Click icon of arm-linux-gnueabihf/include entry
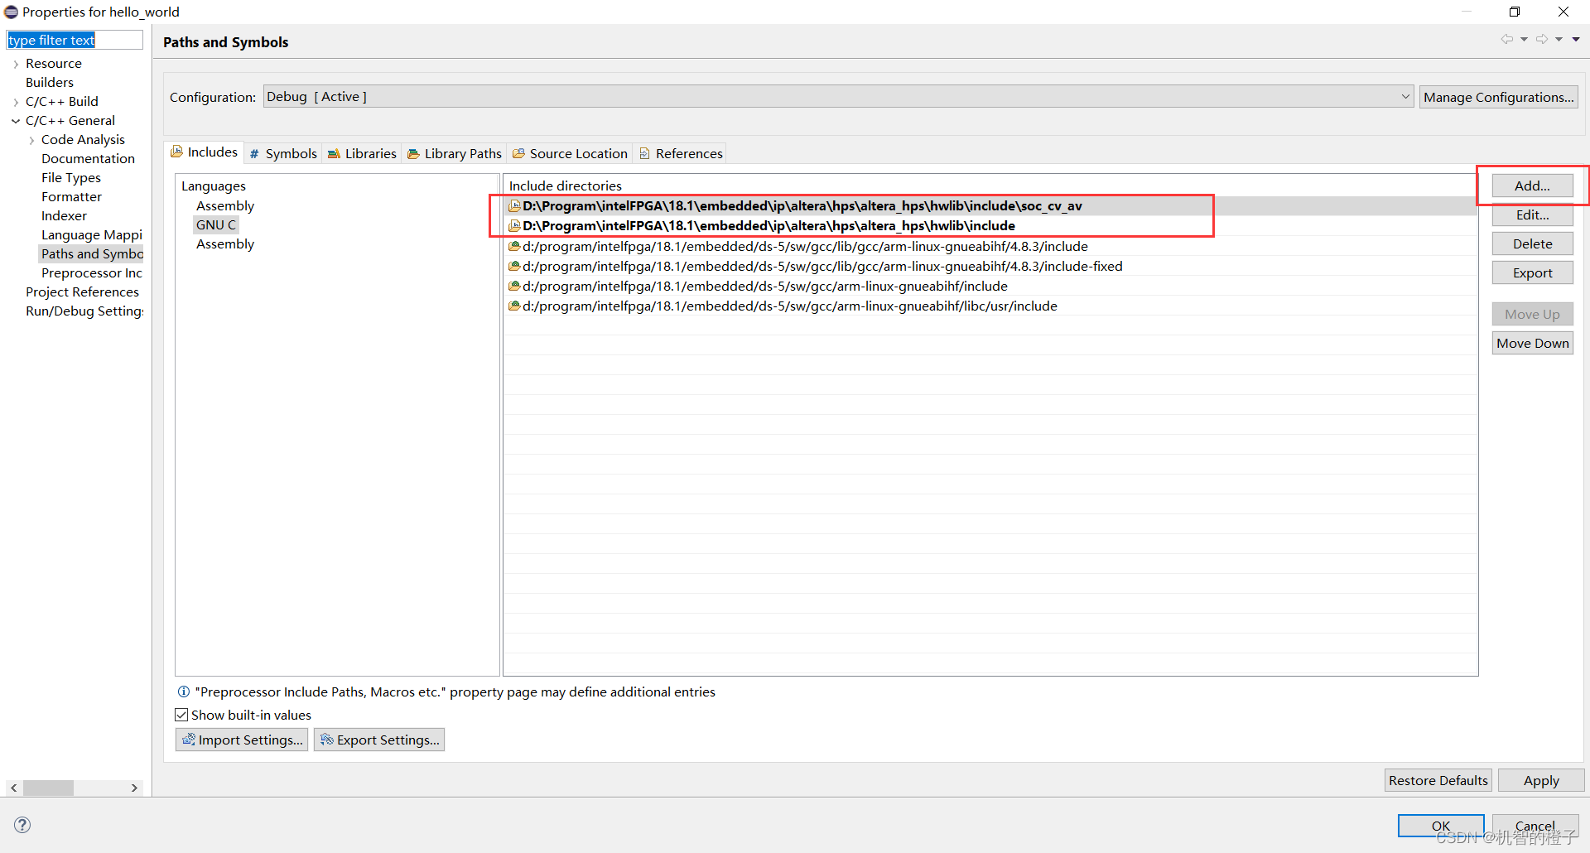The image size is (1590, 853). (514, 286)
